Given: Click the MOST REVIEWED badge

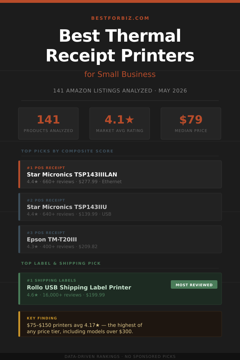Looking at the screenshot, I should 194,285.
